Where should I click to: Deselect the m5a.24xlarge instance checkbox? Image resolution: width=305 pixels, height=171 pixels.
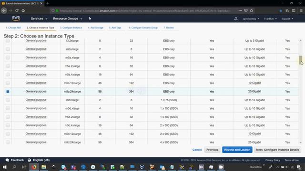click(8, 92)
